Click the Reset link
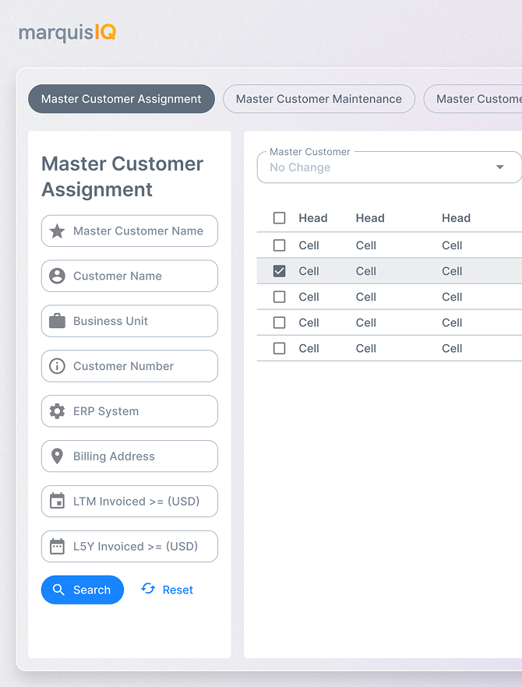This screenshot has width=522, height=687. click(168, 590)
